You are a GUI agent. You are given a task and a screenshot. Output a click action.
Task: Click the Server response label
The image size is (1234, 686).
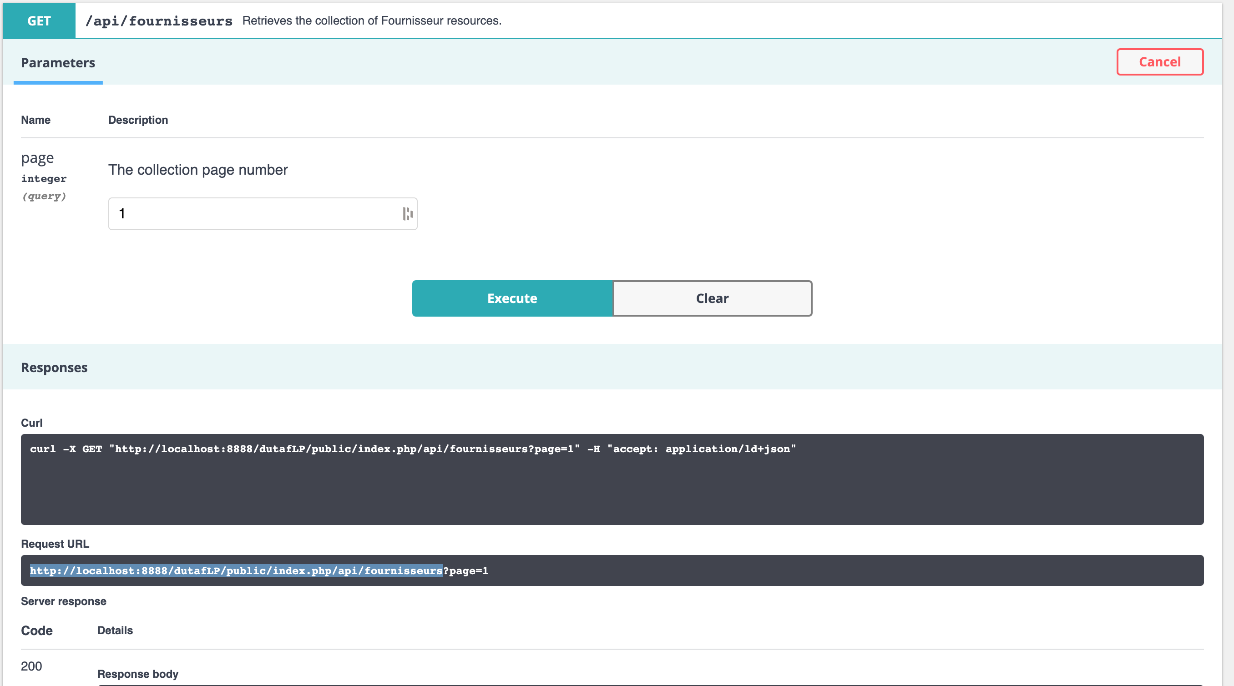tap(64, 601)
